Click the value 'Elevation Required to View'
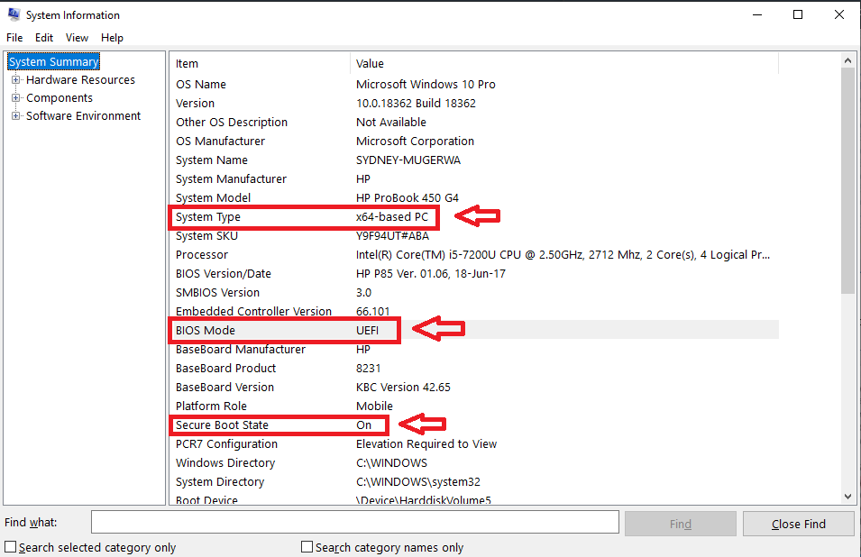Viewport: 861px width, 557px height. pyautogui.click(x=426, y=444)
